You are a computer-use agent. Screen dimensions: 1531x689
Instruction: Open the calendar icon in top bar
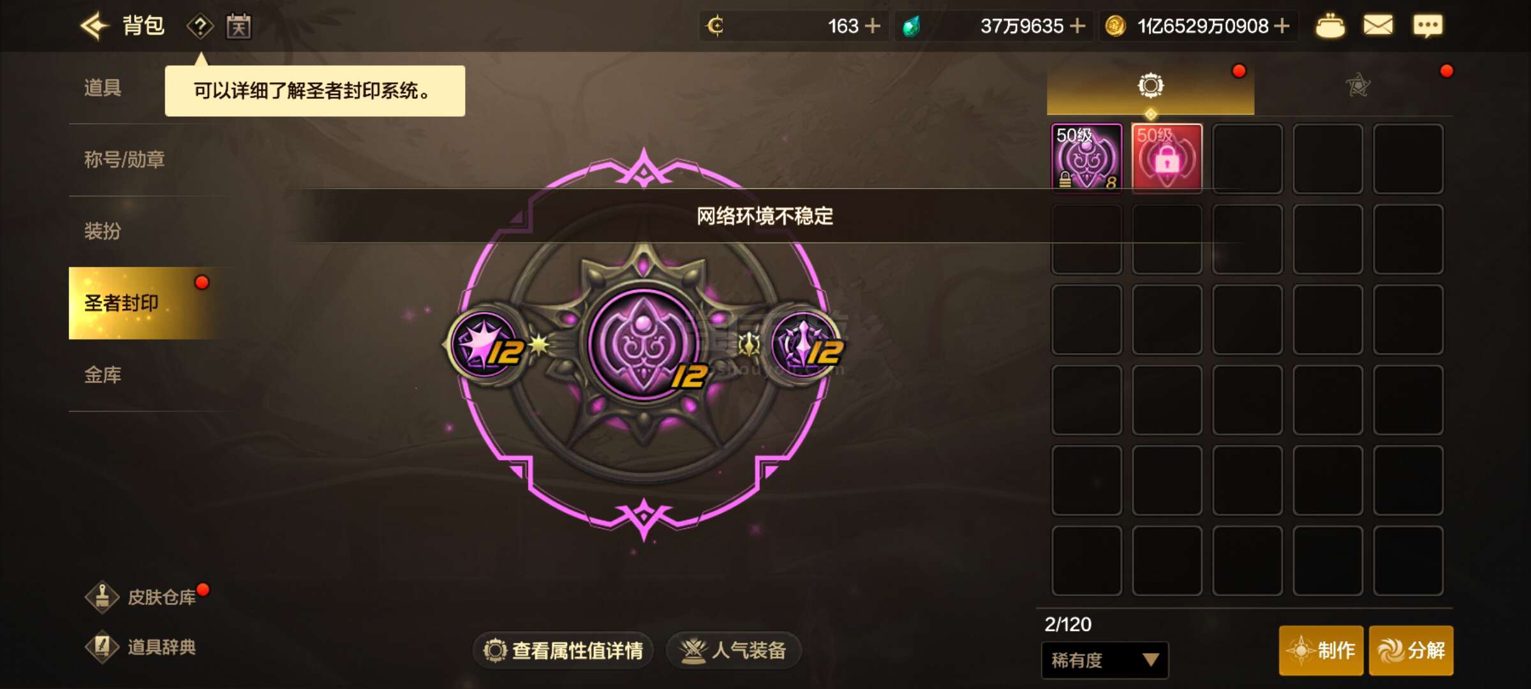[x=239, y=27]
